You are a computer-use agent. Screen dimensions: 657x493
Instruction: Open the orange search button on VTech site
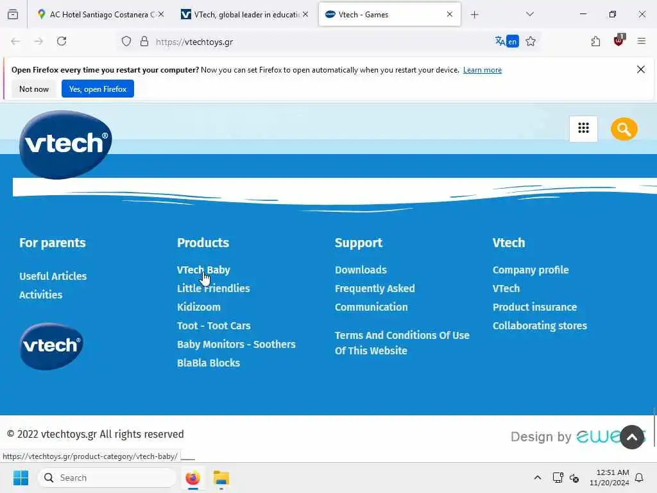click(x=624, y=129)
